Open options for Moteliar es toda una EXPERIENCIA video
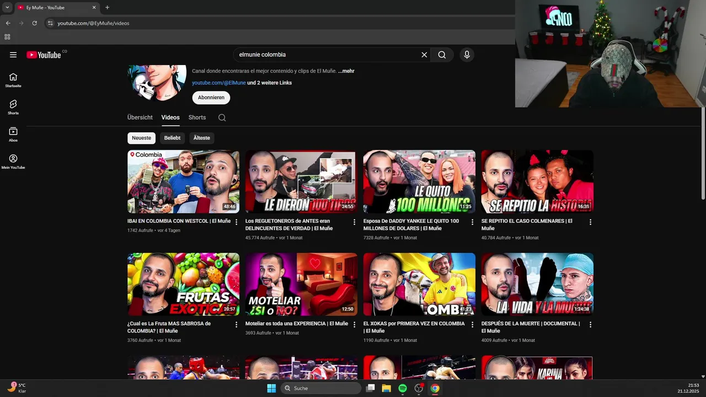 [355, 325]
